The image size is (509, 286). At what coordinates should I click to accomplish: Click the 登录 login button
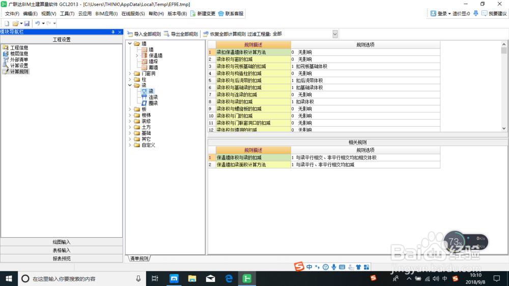440,14
